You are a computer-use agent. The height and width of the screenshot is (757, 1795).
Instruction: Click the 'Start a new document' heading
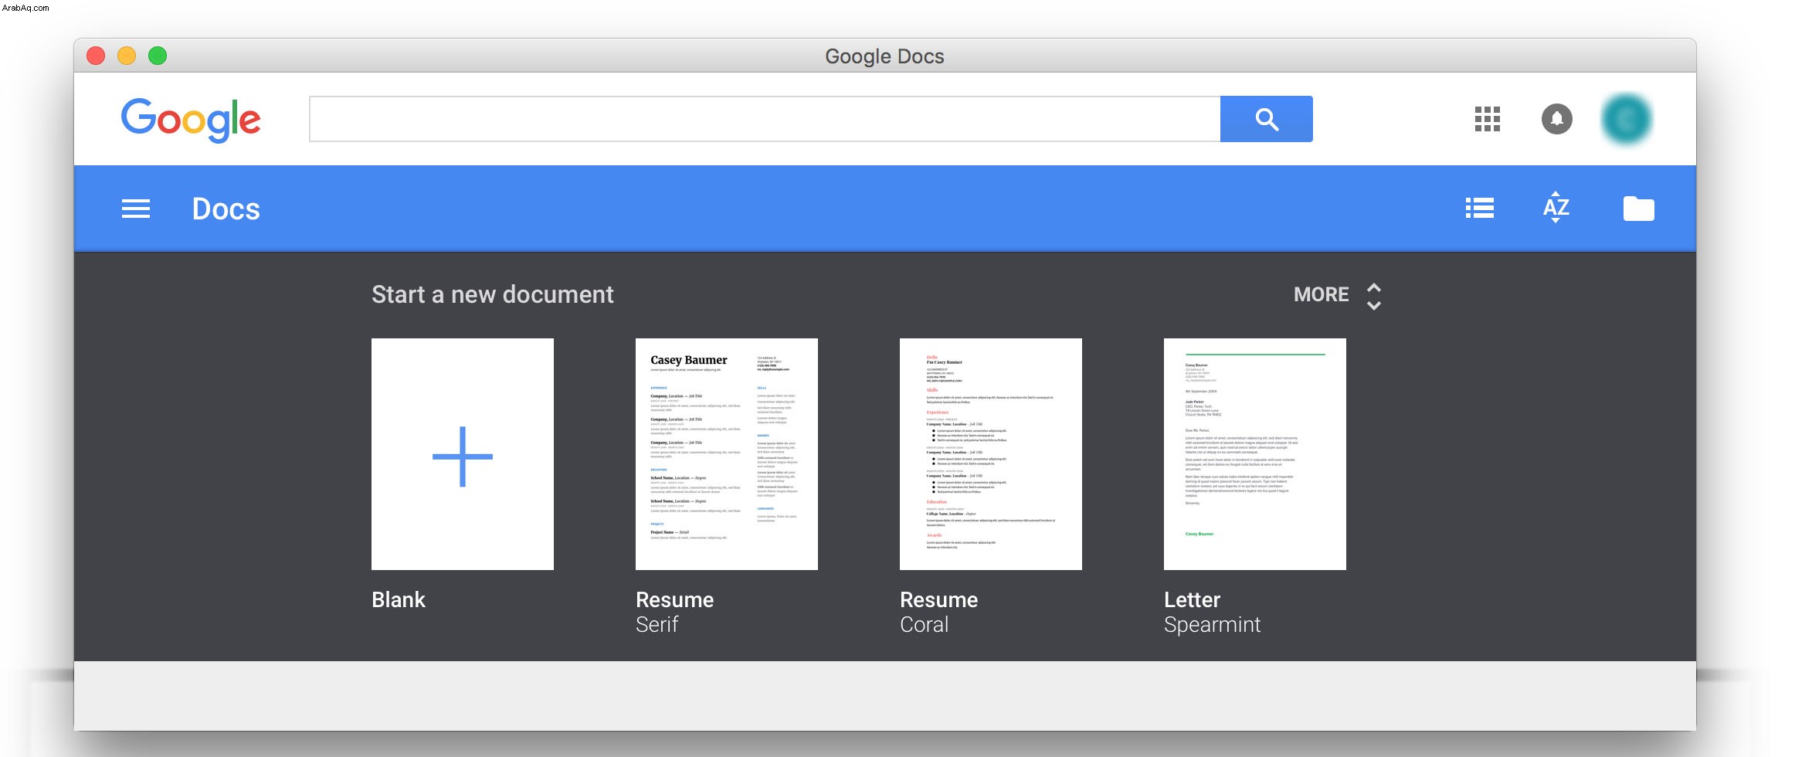coord(493,294)
